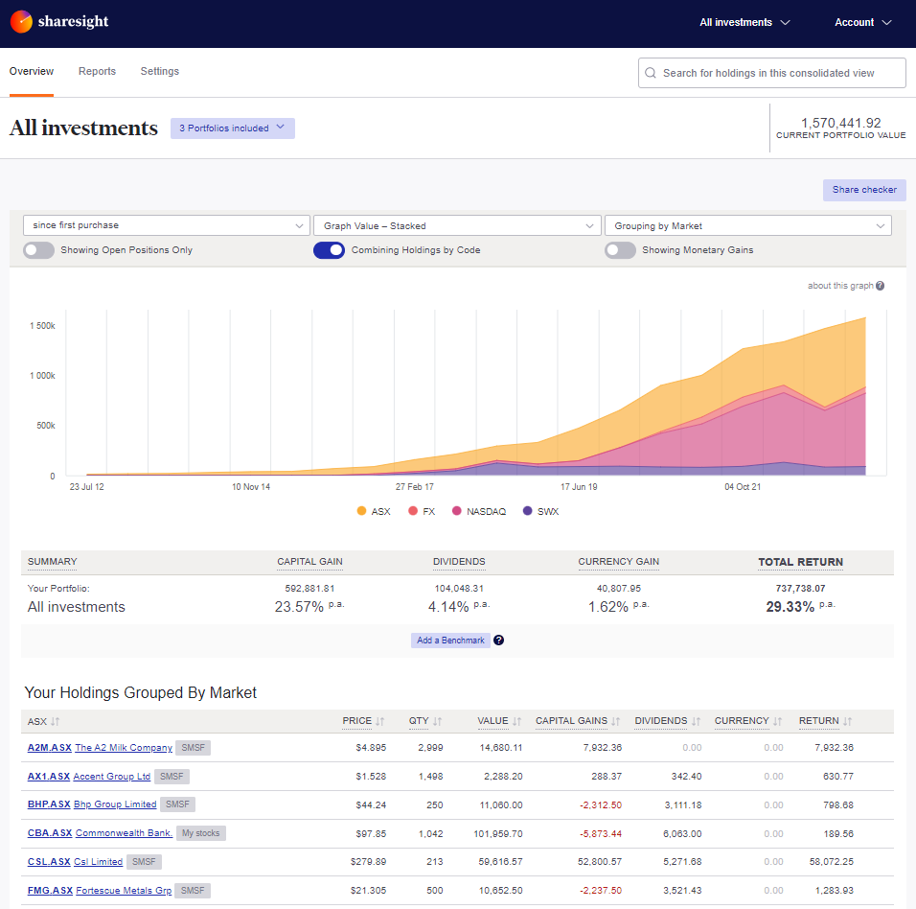Disable Combining Holdings by Code
This screenshot has height=909, width=916.
coord(329,249)
